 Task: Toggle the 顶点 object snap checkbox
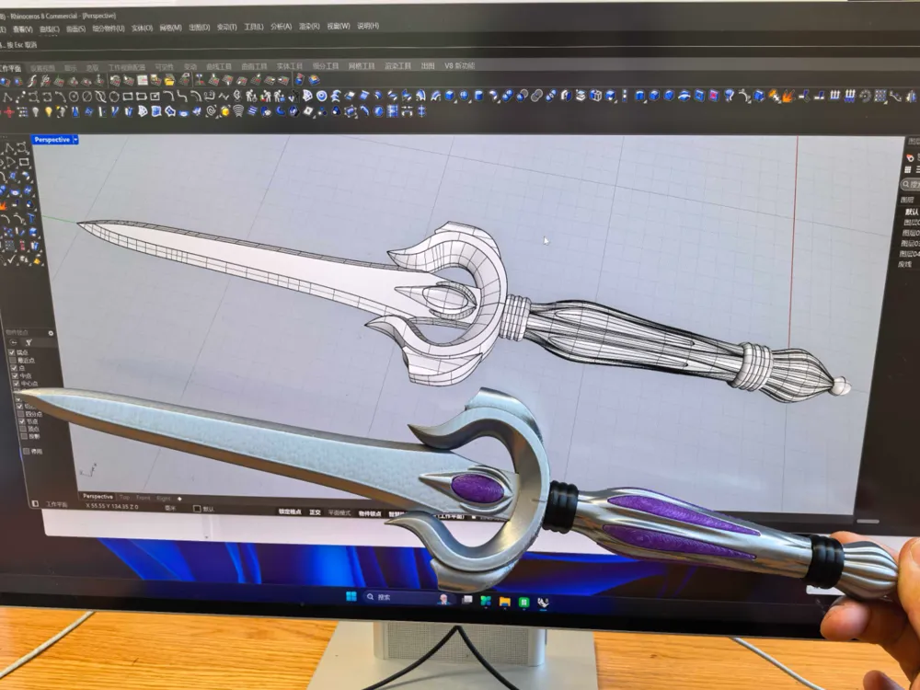(x=23, y=429)
